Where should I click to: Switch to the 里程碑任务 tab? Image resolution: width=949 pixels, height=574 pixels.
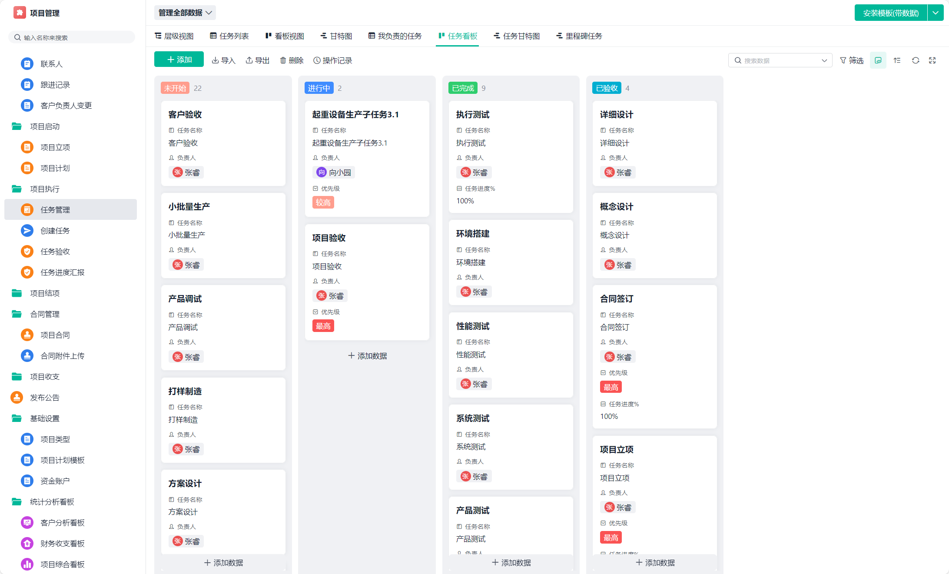pos(579,36)
